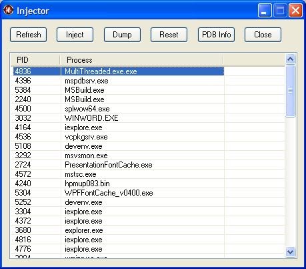Click the Close button in toolbar row

point(263,35)
